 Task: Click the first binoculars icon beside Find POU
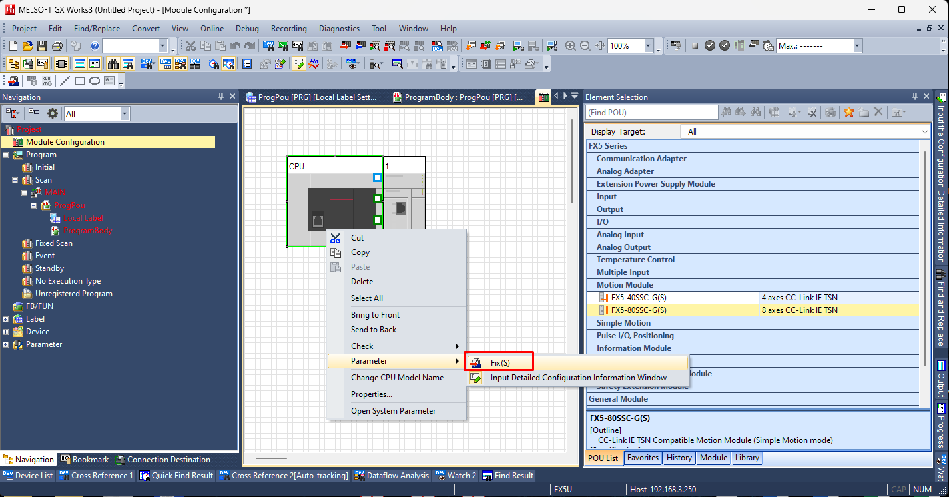coord(727,112)
